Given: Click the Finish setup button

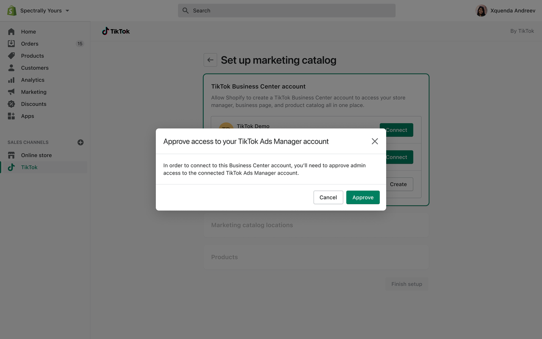Looking at the screenshot, I should click(x=407, y=284).
